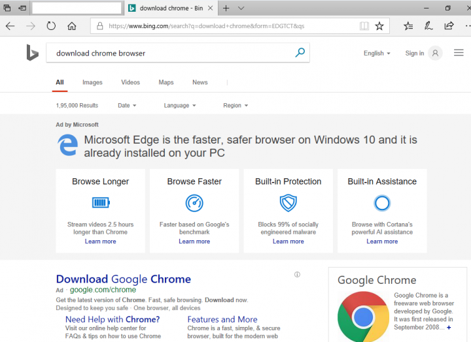Image resolution: width=471 pixels, height=342 pixels.
Task: Click the Ad by Microsoft label
Action: 77,125
